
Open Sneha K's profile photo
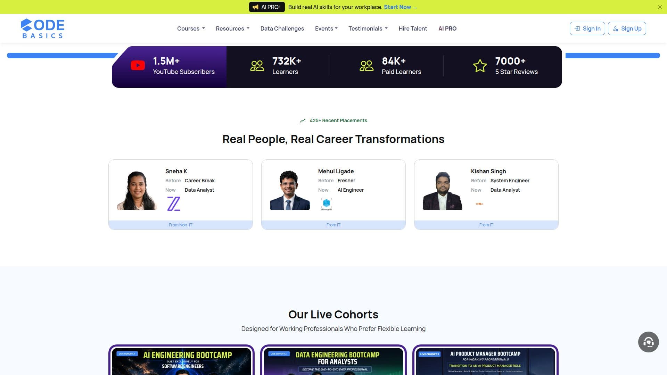[137, 190]
